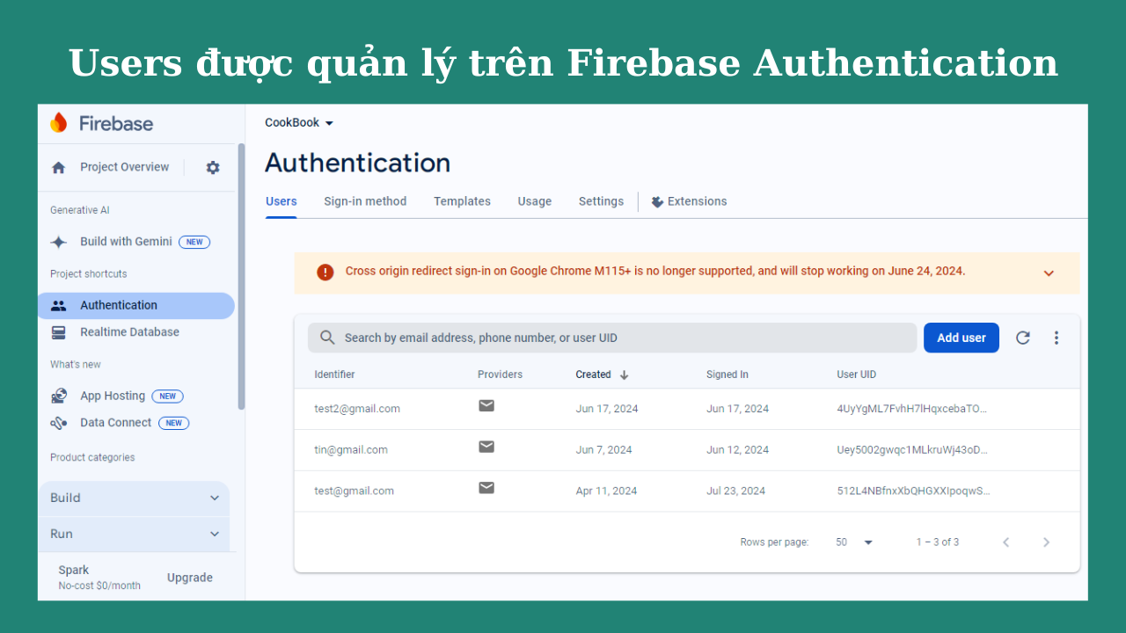Click the Spark plan label

[74, 571]
